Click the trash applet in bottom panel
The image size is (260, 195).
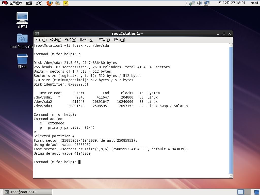(x=257, y=192)
